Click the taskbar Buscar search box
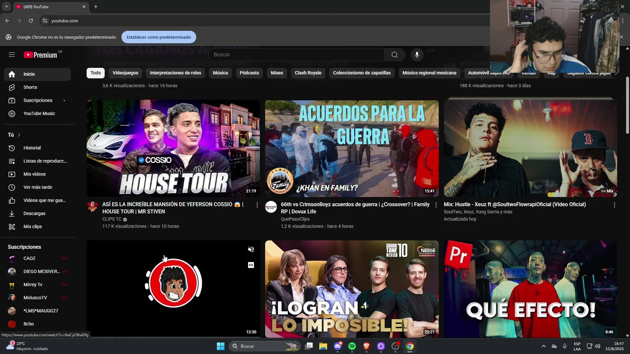 pyautogui.click(x=265, y=346)
